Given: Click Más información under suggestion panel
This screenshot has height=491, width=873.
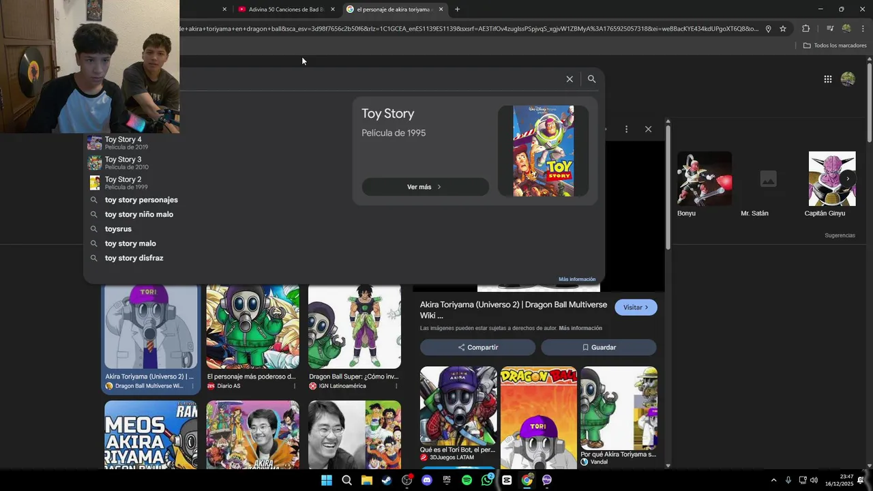Looking at the screenshot, I should [577, 279].
